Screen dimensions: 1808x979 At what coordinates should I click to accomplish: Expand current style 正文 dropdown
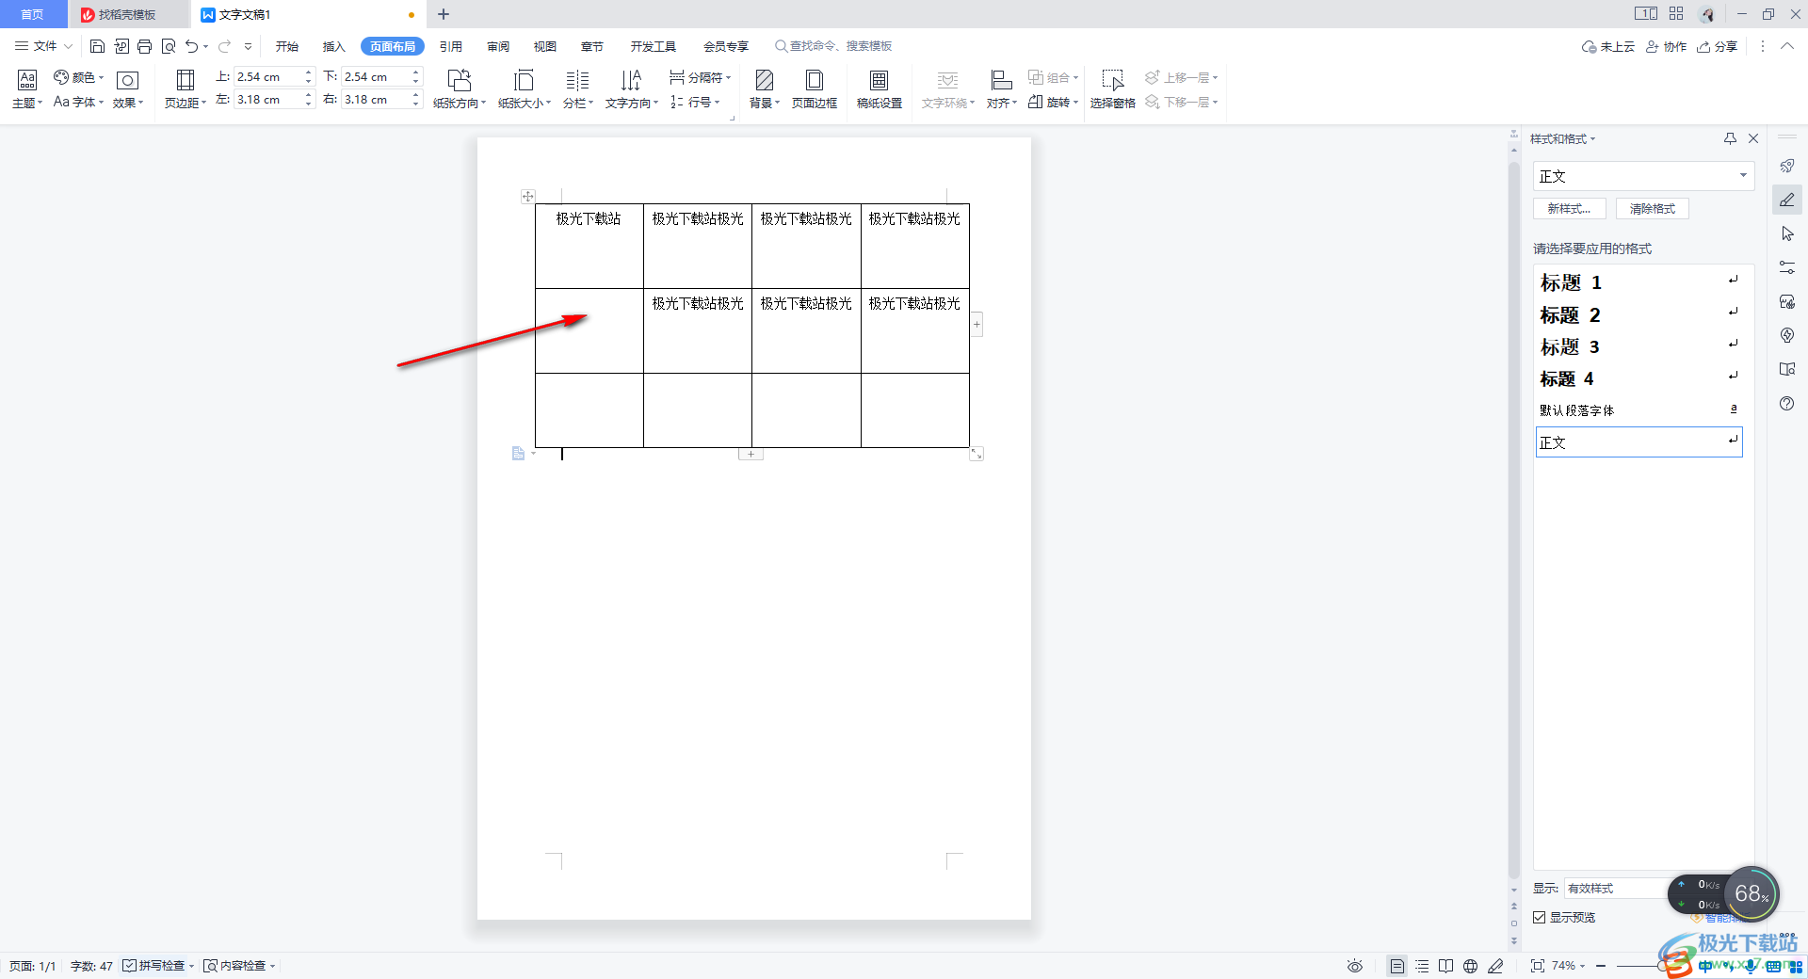(1743, 176)
